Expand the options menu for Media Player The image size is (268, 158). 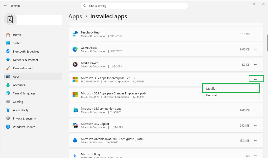click(256, 64)
